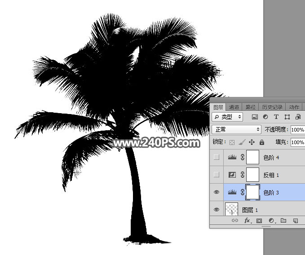Open the 动作 tab
The image size is (305, 255).
(x=294, y=107)
